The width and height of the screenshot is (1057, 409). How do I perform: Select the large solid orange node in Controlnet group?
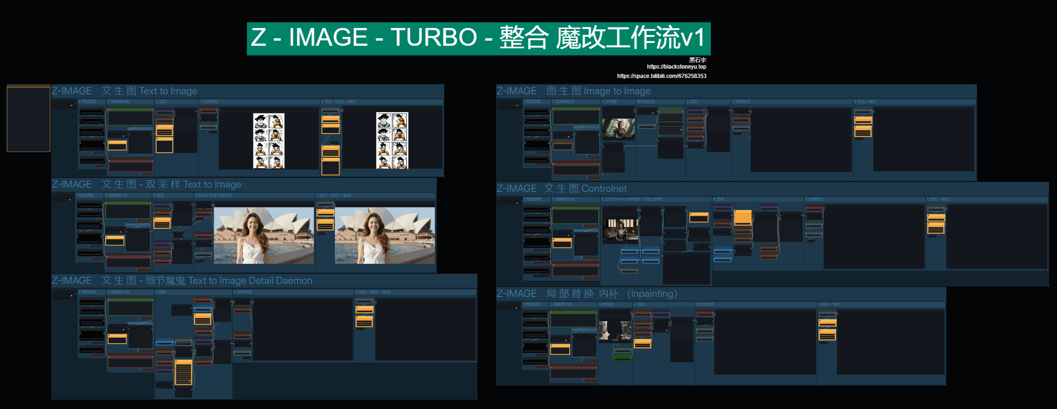743,217
